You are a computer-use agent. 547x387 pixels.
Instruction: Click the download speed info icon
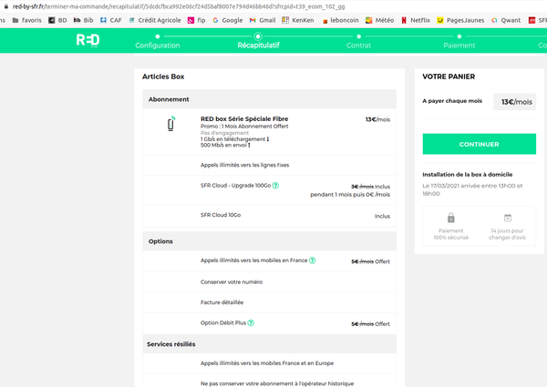[267, 139]
